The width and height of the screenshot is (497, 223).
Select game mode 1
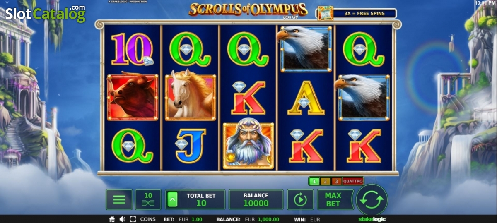coord(314,181)
